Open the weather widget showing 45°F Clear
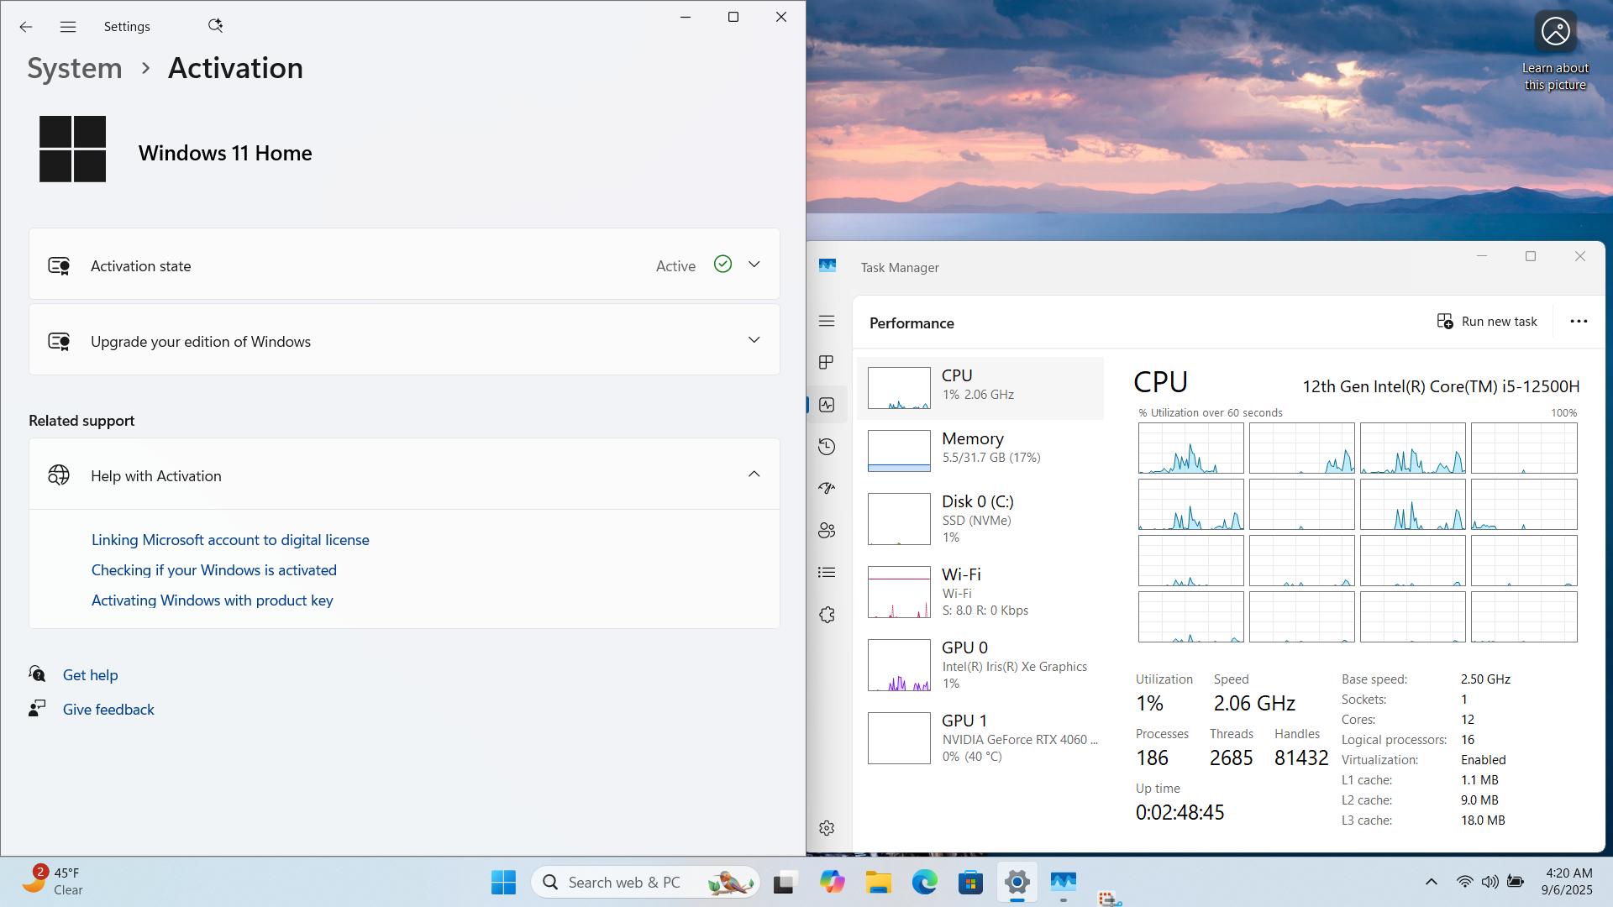This screenshot has height=907, width=1613. [53, 882]
